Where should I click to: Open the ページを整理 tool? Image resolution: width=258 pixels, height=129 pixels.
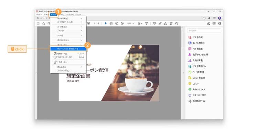coord(196,72)
